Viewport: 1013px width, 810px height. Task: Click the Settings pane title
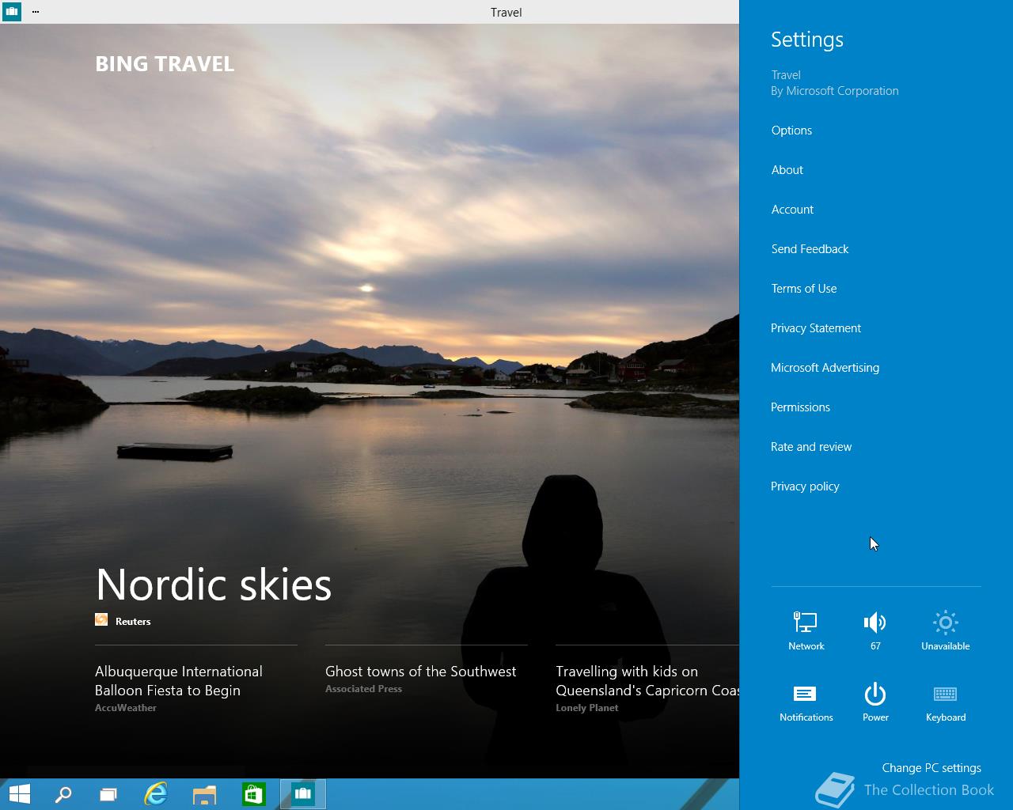point(807,40)
